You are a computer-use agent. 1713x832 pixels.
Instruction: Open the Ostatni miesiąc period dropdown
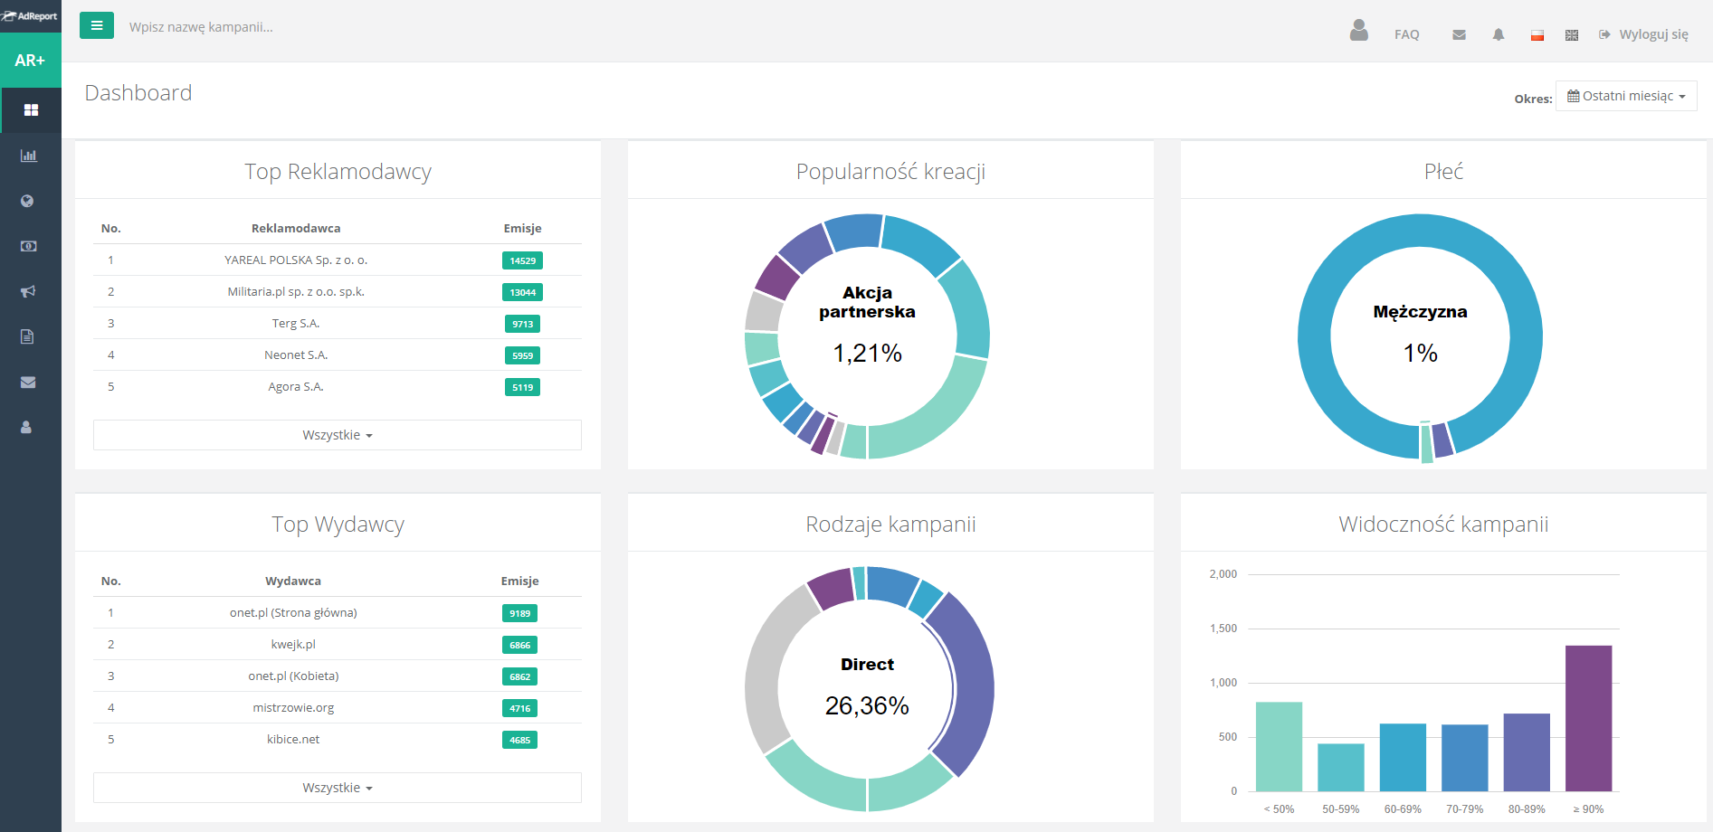tap(1626, 96)
